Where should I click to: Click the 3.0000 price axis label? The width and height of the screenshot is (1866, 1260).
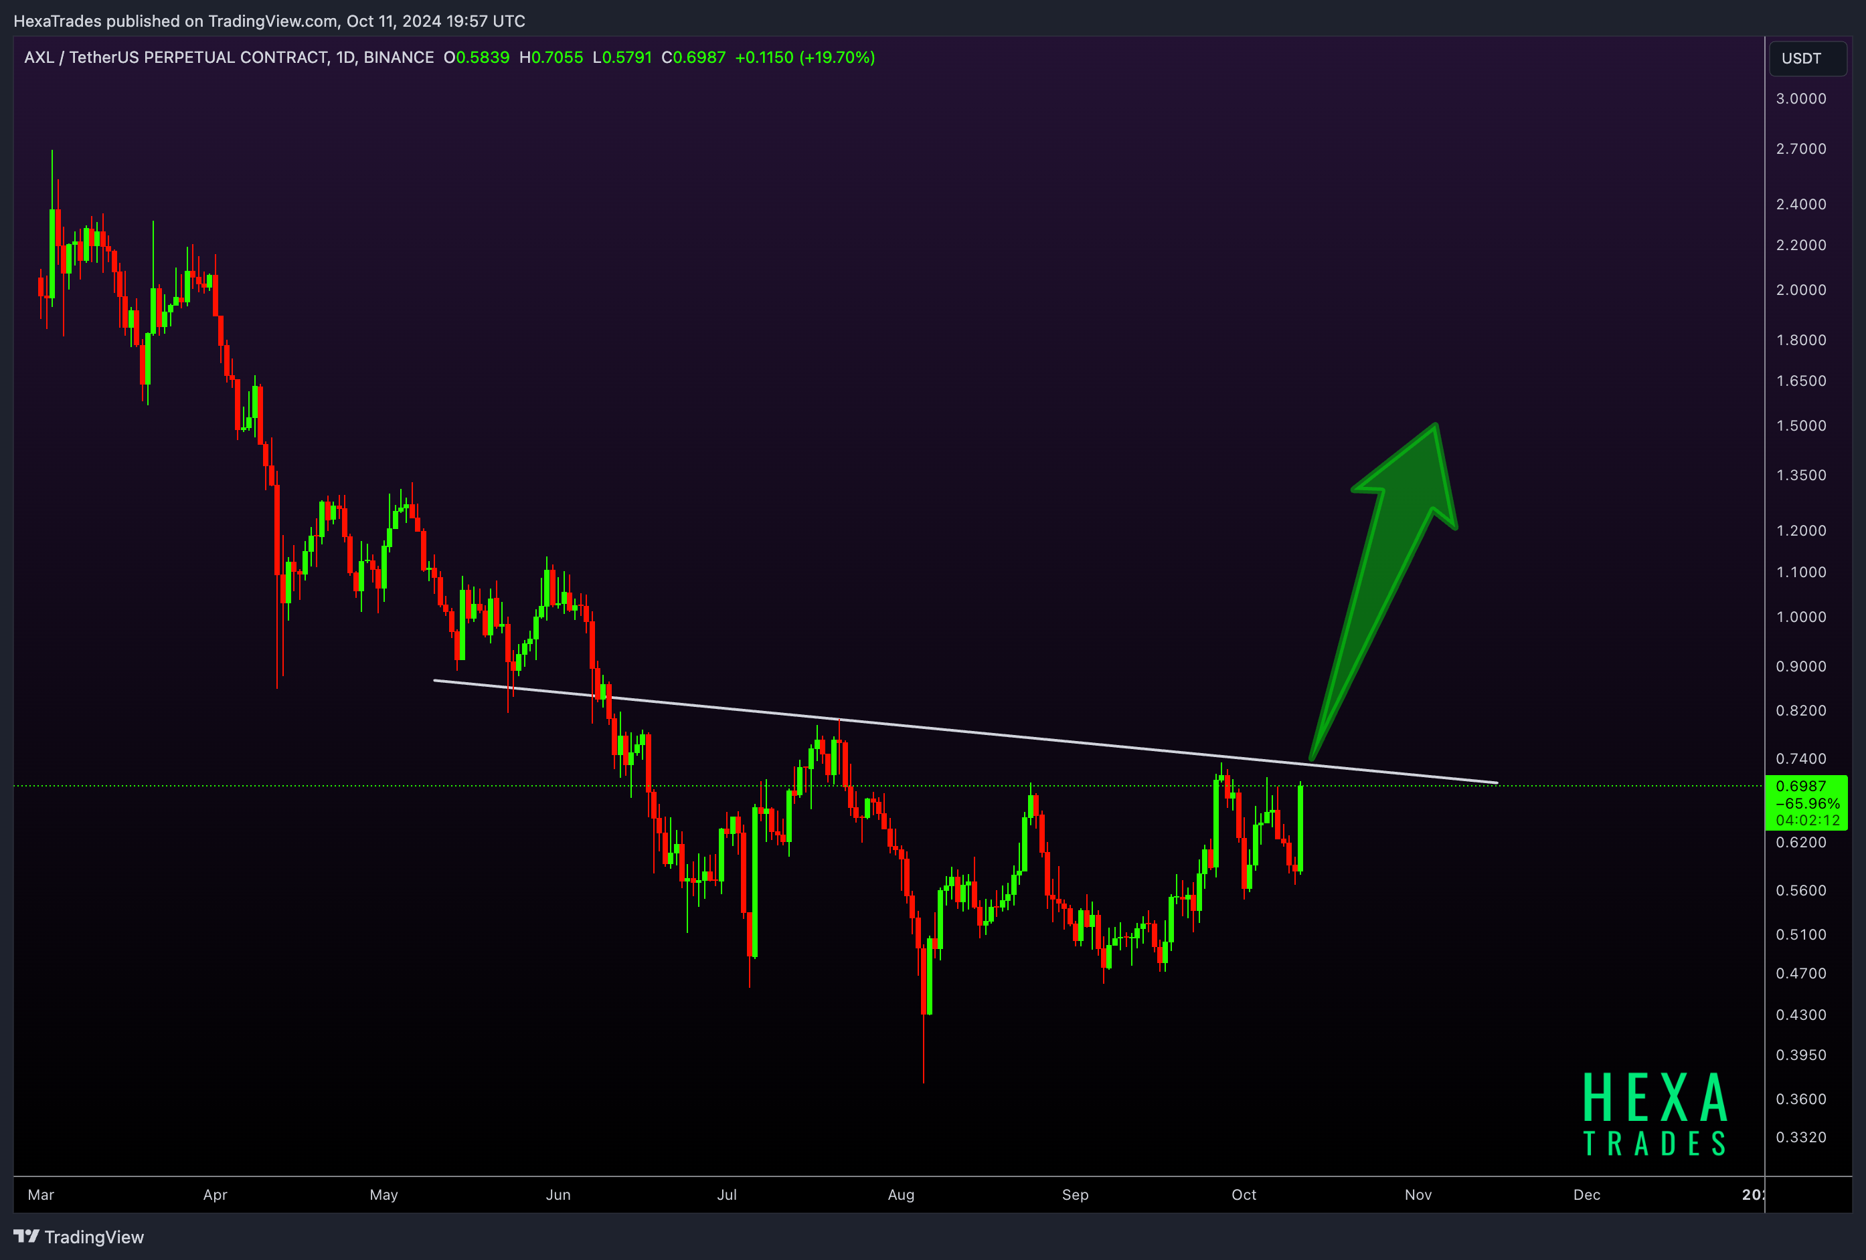(x=1800, y=99)
